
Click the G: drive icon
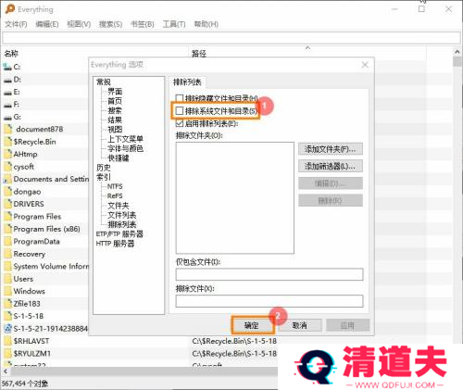(7, 117)
